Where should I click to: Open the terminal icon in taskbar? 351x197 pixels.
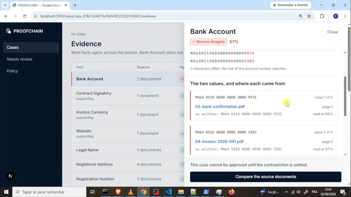(x=105, y=192)
